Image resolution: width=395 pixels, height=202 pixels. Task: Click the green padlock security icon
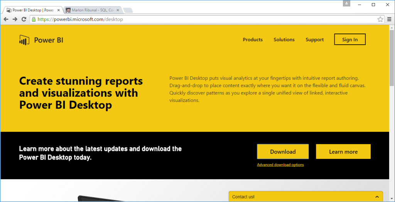[34, 19]
